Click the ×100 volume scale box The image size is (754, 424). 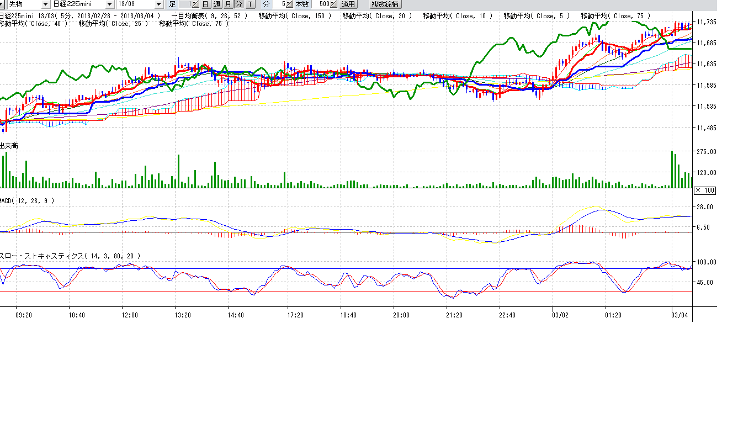point(704,190)
